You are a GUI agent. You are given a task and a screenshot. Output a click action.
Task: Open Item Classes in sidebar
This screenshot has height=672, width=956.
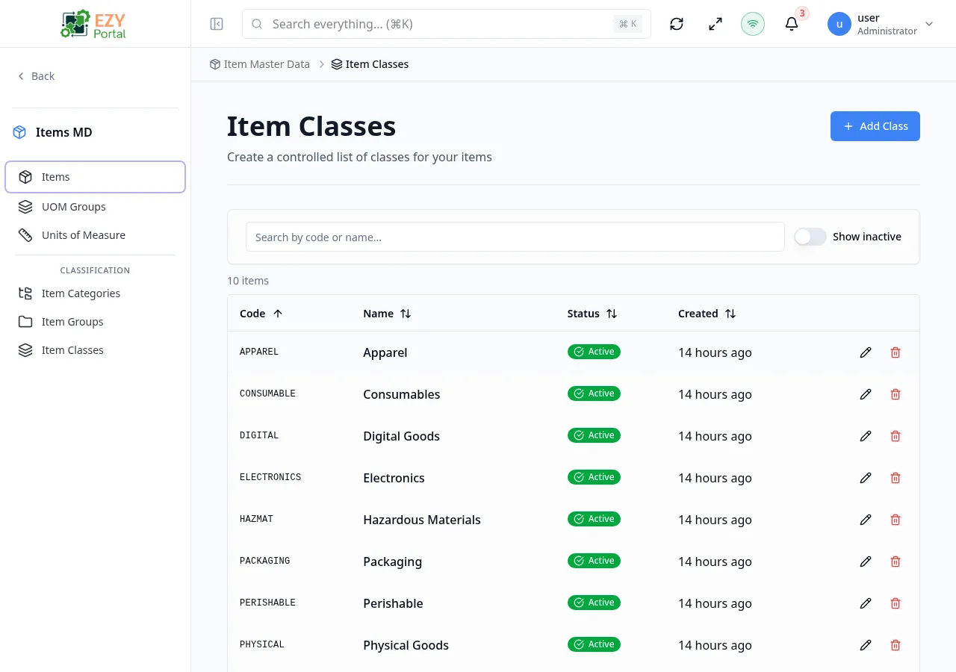[95, 350]
